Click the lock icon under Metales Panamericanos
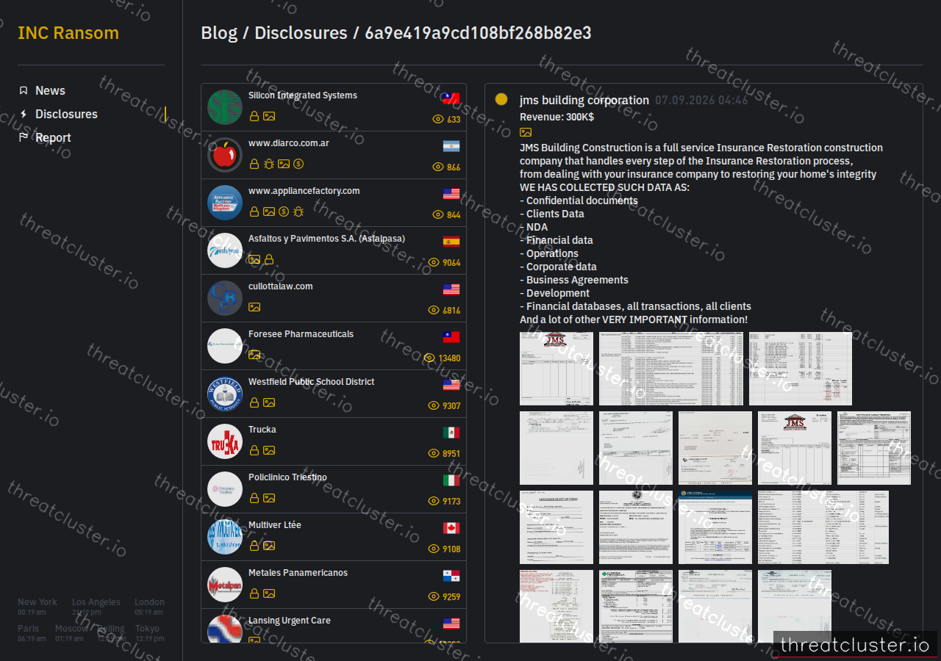The height and width of the screenshot is (661, 941). pyautogui.click(x=254, y=593)
